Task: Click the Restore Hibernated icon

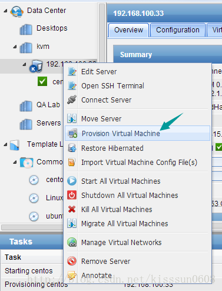Action: coord(72,148)
